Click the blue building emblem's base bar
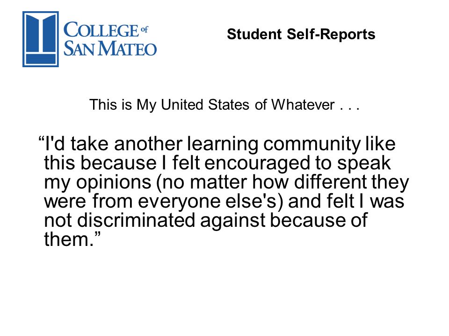 coord(41,59)
